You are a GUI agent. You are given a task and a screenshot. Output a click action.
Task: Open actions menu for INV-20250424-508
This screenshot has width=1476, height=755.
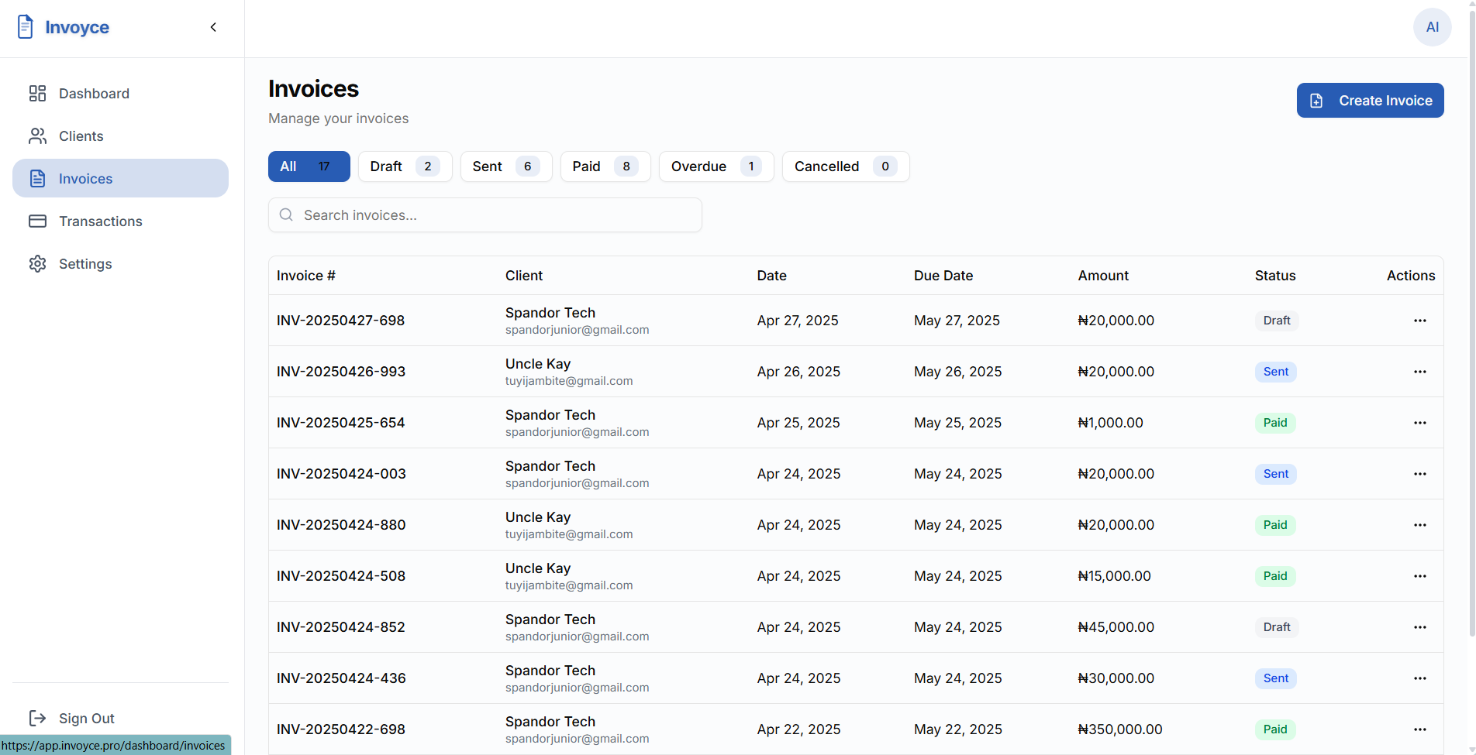click(1419, 576)
